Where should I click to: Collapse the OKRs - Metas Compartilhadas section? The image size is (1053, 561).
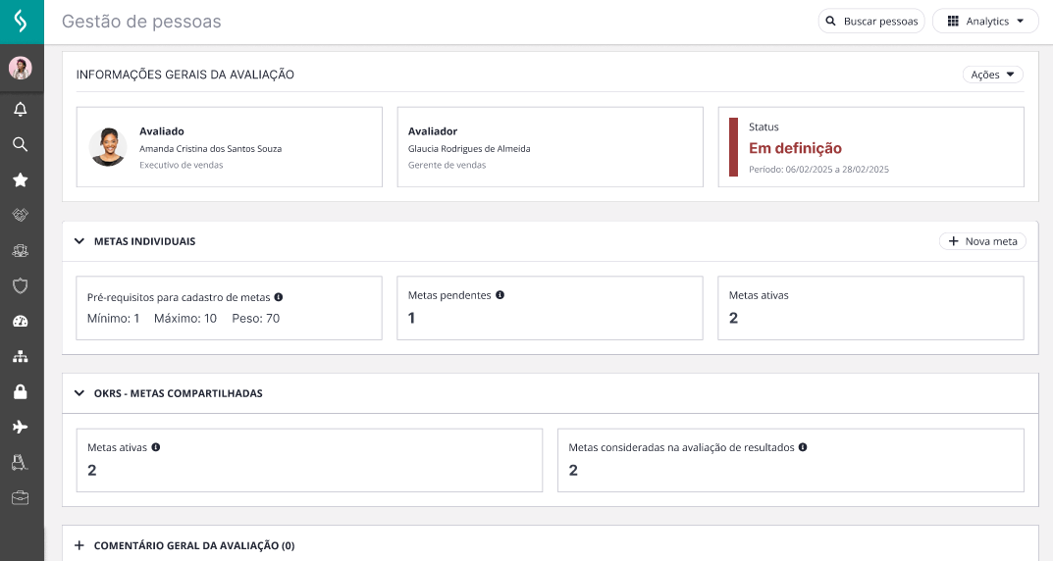tap(79, 393)
